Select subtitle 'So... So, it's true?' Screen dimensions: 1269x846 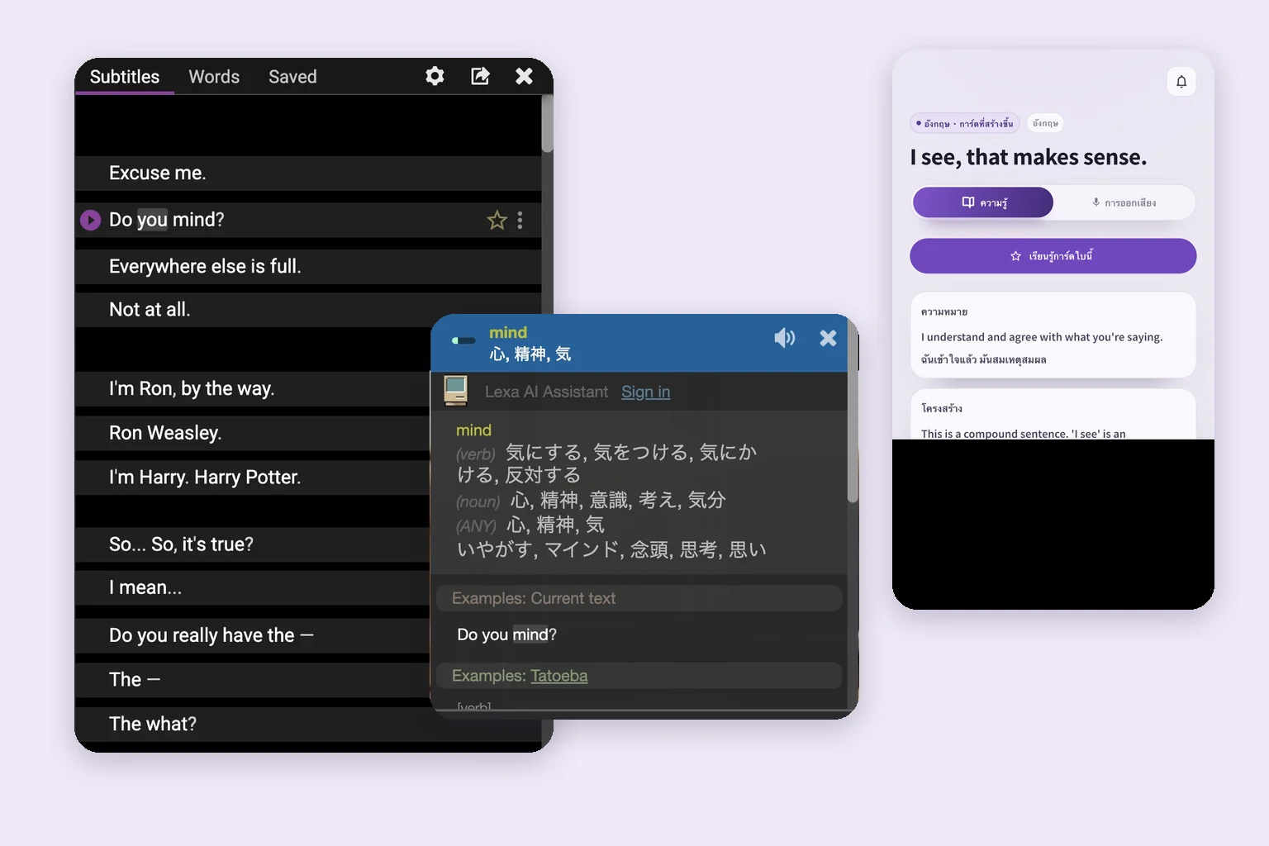pos(253,544)
